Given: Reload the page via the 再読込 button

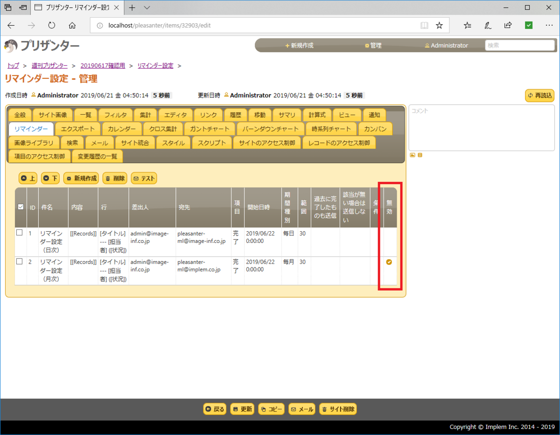Looking at the screenshot, I should click(x=540, y=95).
